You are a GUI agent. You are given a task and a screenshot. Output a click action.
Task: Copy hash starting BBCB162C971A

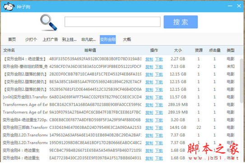(x=149, y=105)
